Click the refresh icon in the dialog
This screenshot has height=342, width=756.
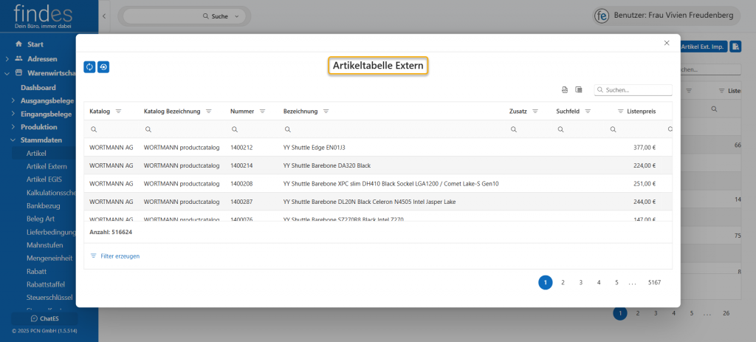tap(89, 67)
